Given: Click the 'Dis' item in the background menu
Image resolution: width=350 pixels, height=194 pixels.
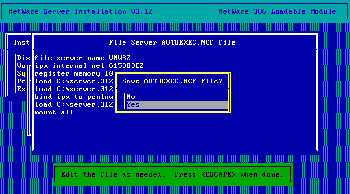Looking at the screenshot, I should tap(23, 58).
